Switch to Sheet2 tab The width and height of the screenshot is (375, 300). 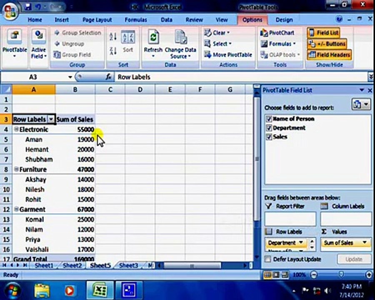click(x=72, y=265)
